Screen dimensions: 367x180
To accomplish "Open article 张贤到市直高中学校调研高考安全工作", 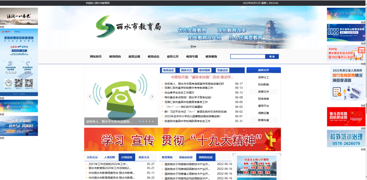I will pos(187,121).
